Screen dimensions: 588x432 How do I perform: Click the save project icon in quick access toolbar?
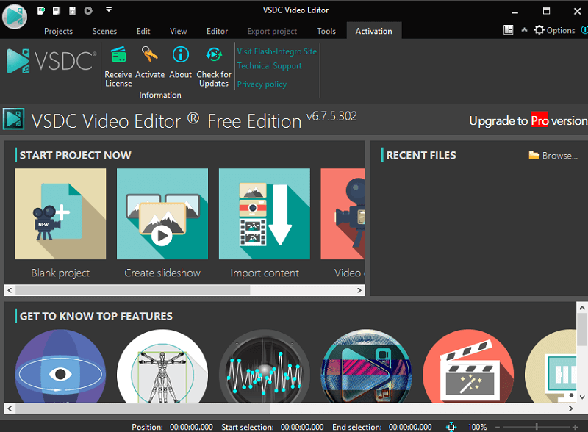[x=72, y=10]
